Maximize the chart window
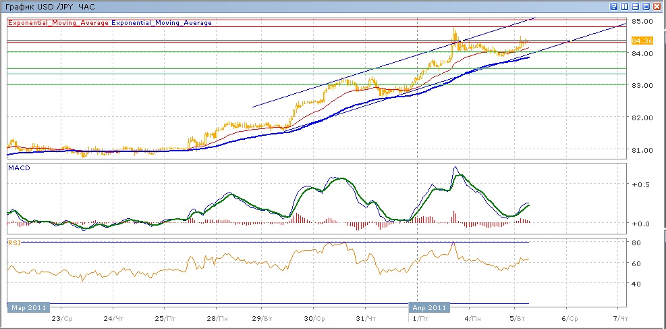Viewport: 666px width, 329px height. [646, 6]
